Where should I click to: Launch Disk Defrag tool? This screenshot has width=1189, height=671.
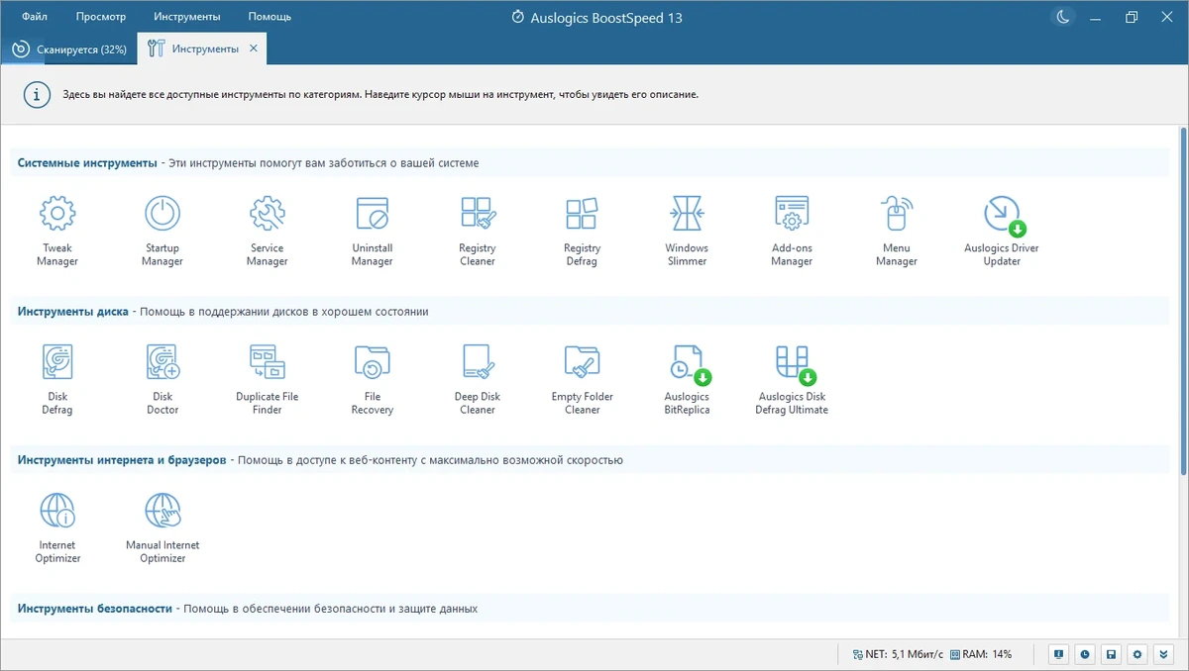pyautogui.click(x=57, y=378)
